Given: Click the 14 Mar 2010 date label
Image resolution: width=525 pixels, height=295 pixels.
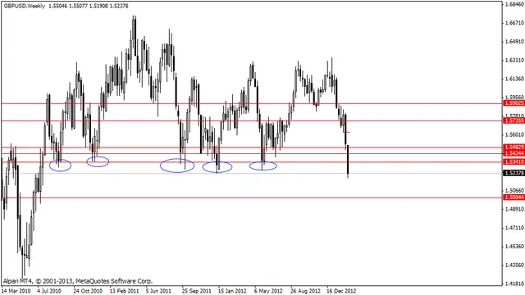Looking at the screenshot, I should point(16,291).
